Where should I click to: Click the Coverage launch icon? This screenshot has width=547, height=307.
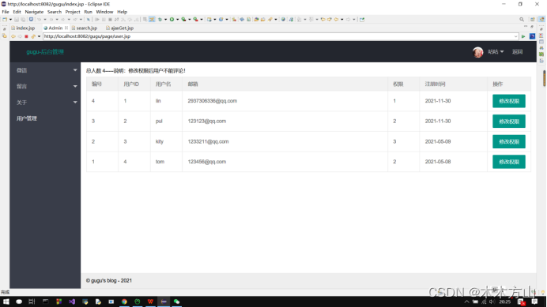(183, 20)
